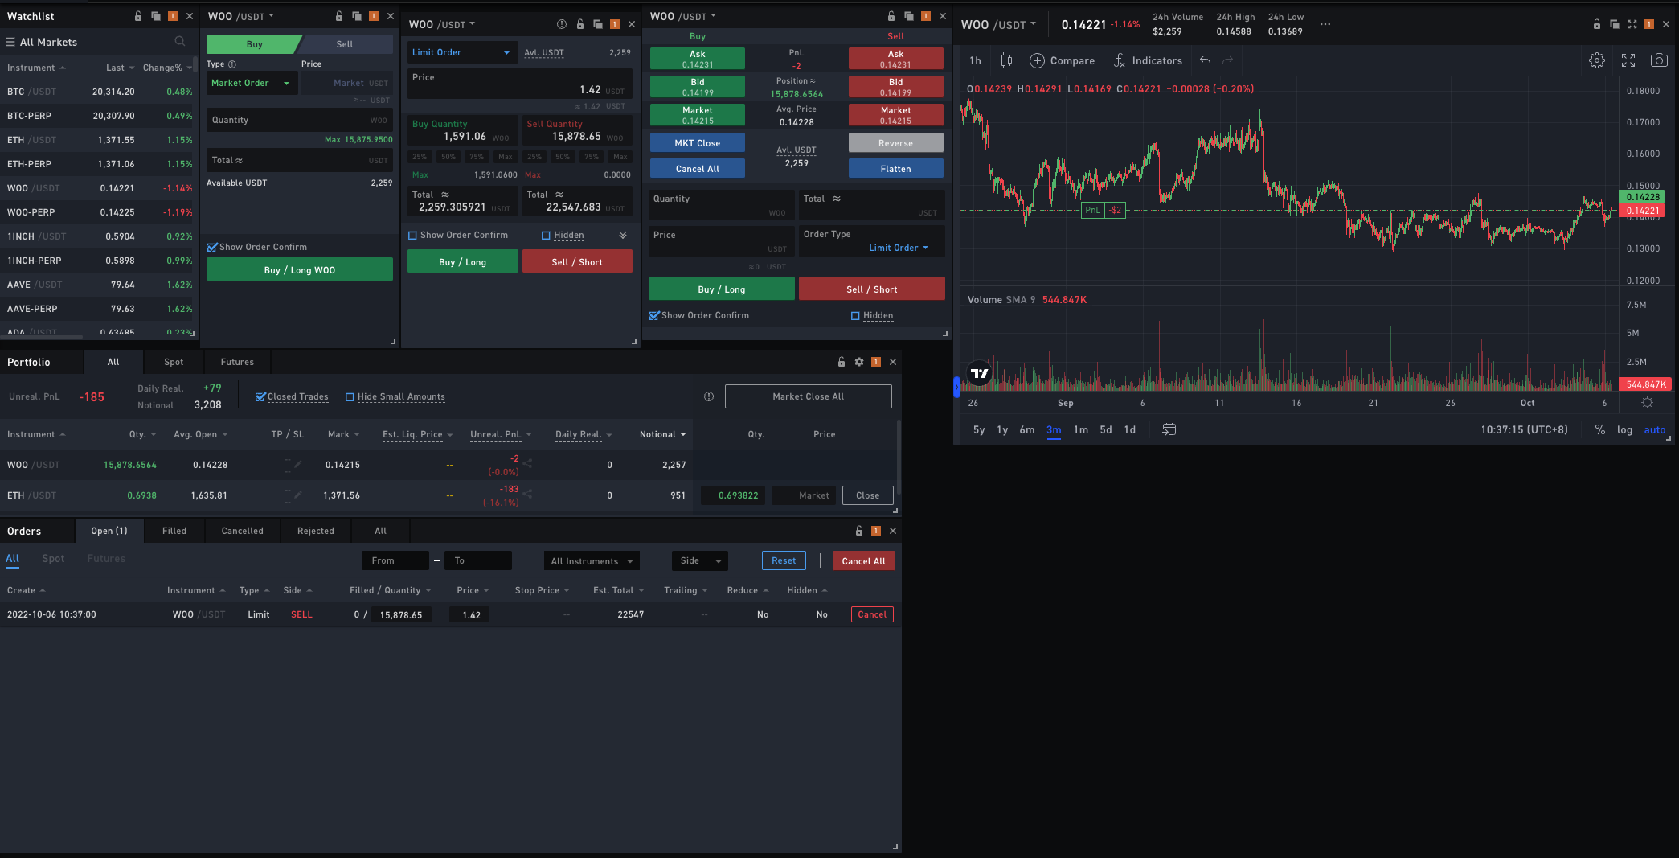Set Buy Quantity to Max percentage

[x=505, y=157]
